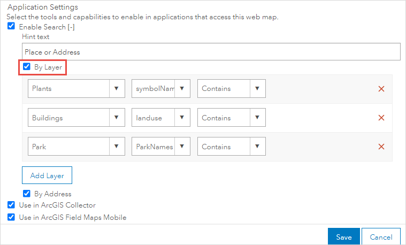406x245 pixels.
Task: Uncheck the By Layer checkbox
Action: 26,67
